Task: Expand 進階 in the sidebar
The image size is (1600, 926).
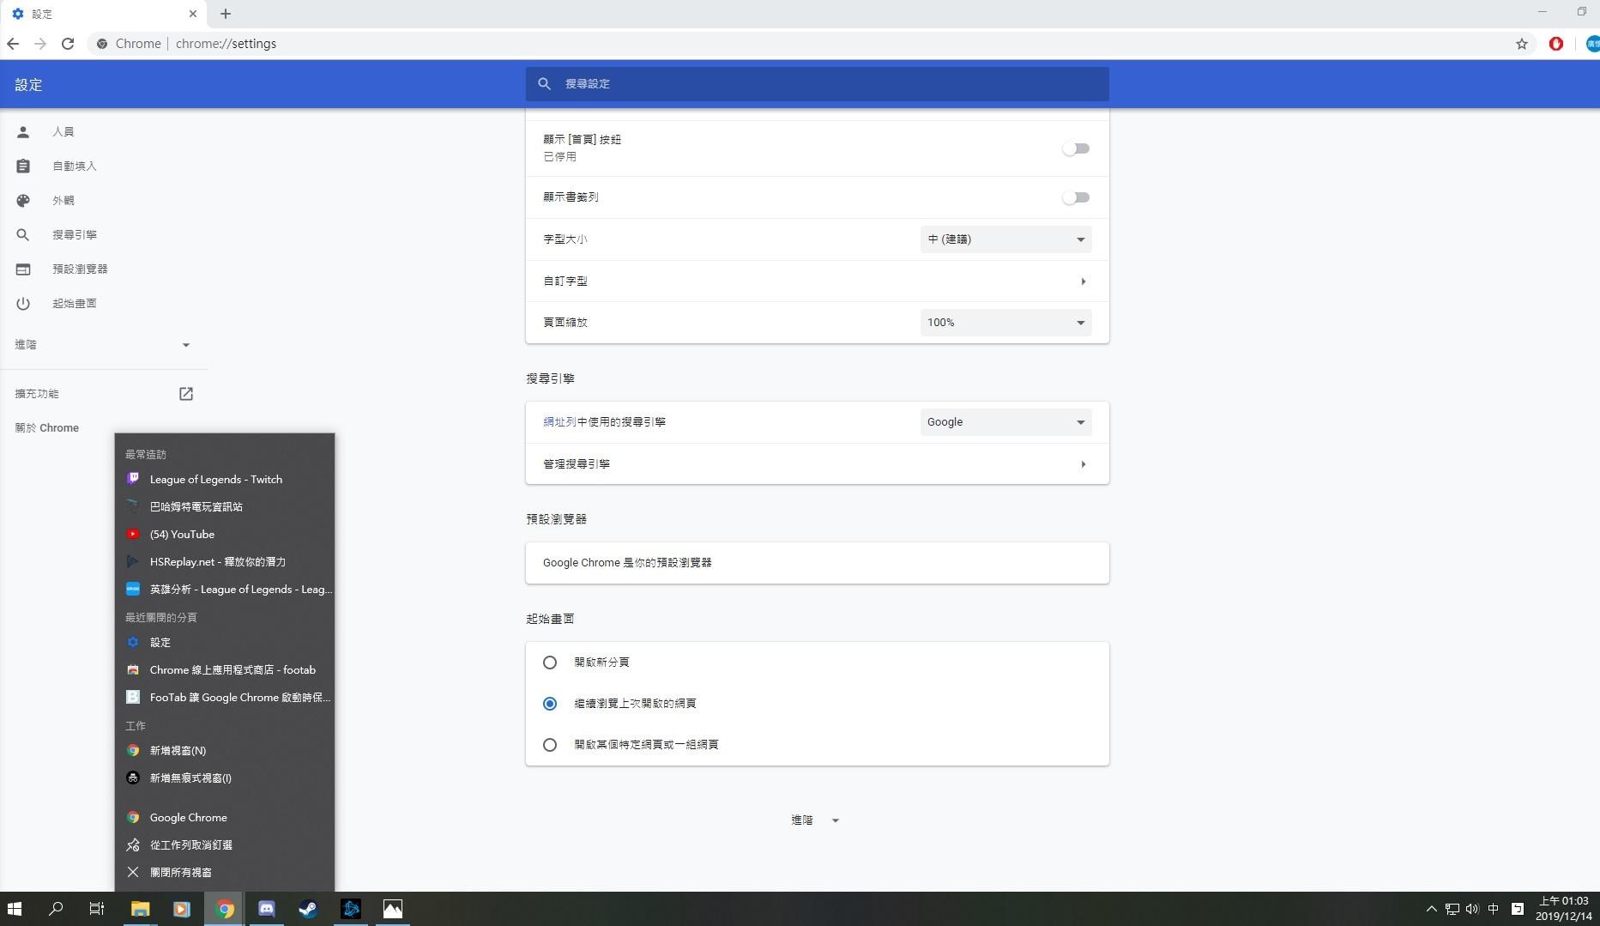Action: [x=103, y=344]
